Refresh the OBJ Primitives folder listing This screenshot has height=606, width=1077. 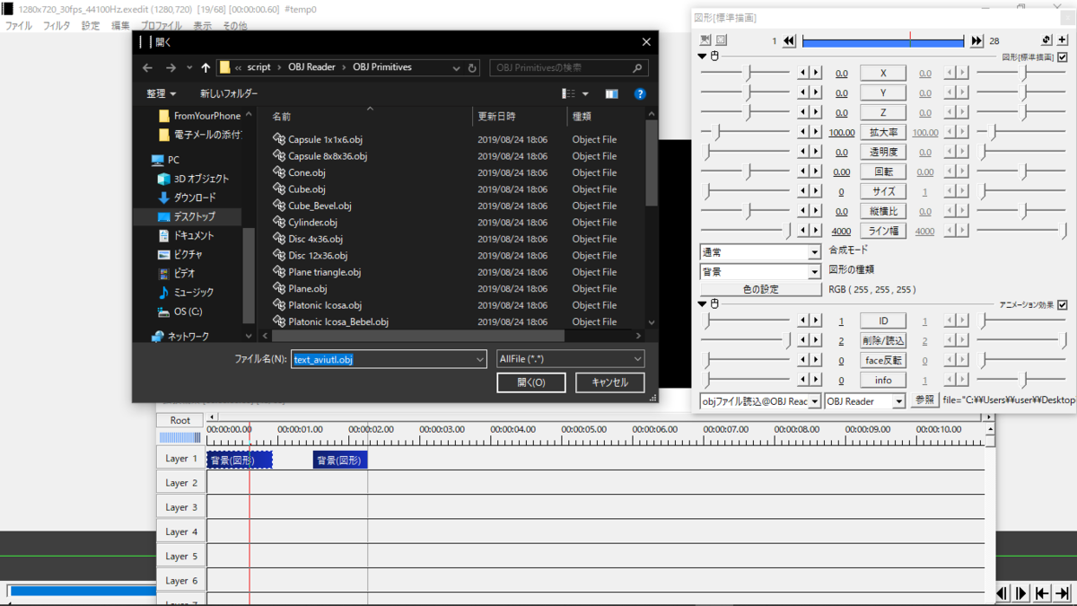click(472, 67)
